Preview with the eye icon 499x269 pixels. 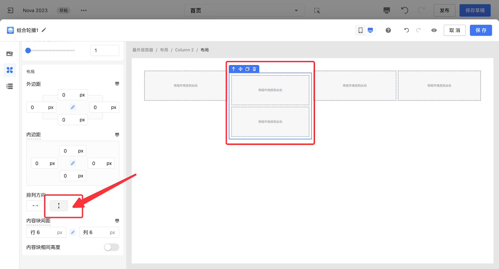tap(434, 30)
